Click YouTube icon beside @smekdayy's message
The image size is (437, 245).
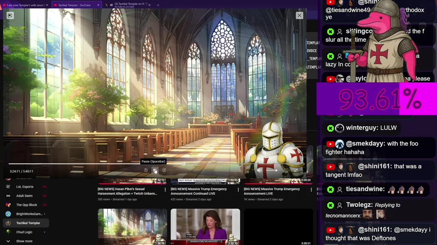(330, 144)
